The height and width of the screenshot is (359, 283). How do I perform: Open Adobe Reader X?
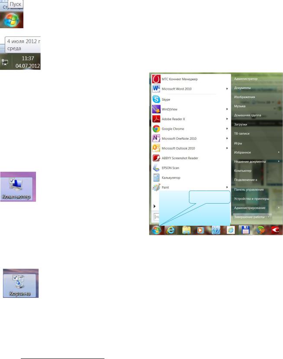click(x=191, y=119)
